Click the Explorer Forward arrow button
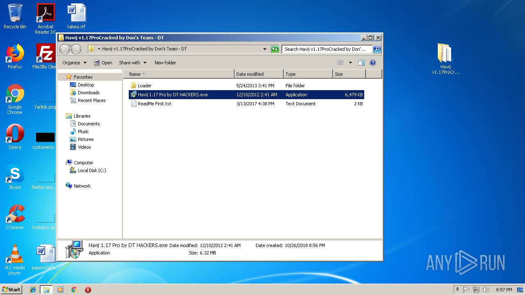525x295 pixels. pos(76,49)
